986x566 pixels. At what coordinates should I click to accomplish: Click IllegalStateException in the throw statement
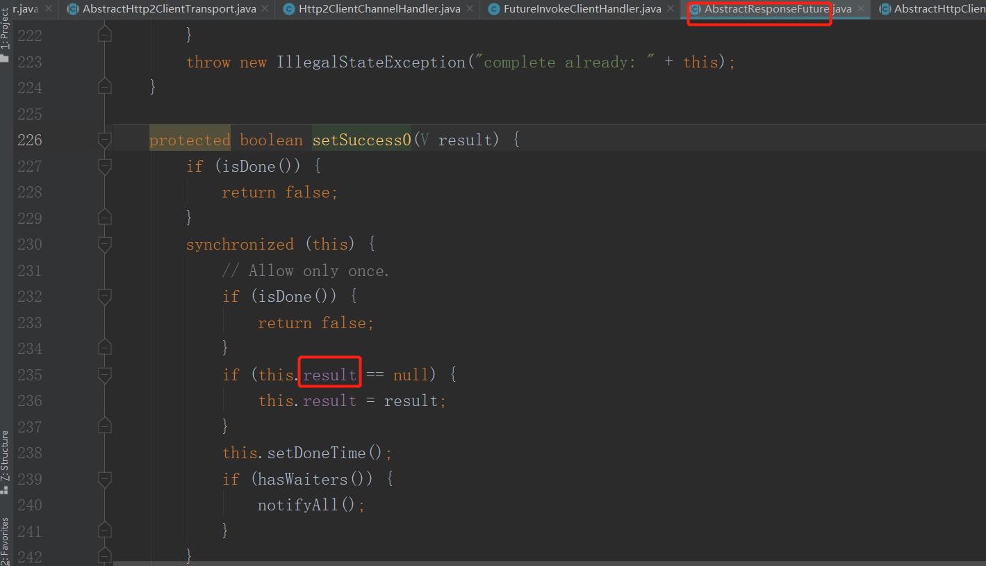pos(371,62)
